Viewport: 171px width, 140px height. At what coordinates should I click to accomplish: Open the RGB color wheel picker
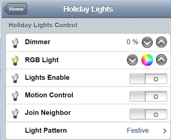[x=147, y=60]
